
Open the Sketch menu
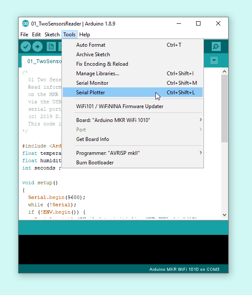[52, 35]
